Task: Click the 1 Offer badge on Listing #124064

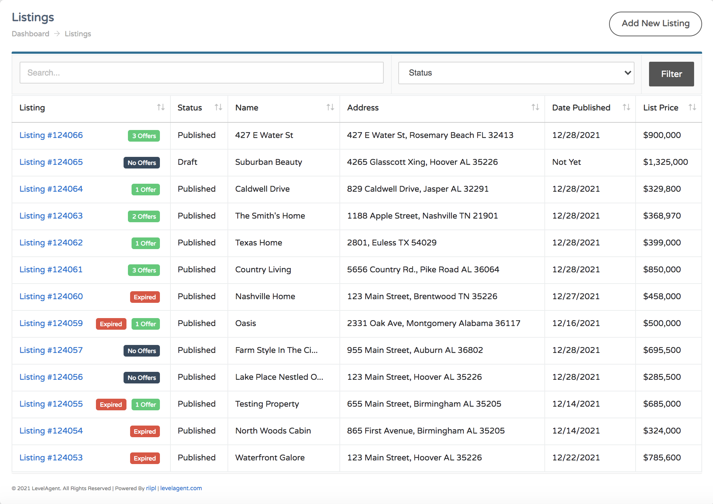Action: (x=146, y=190)
